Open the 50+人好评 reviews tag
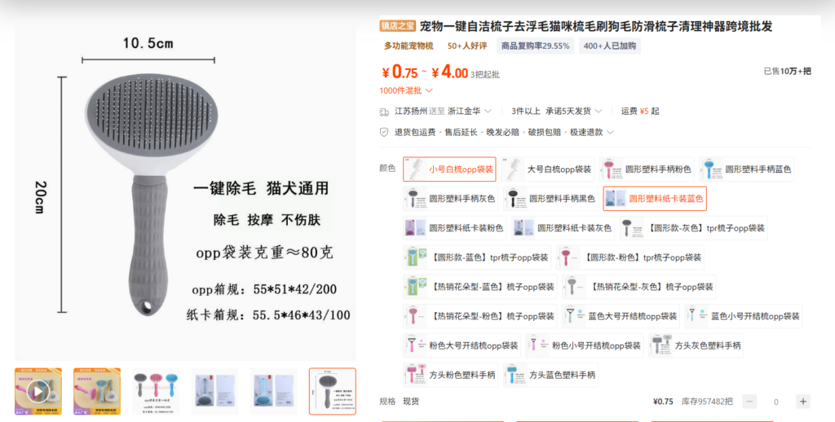The height and width of the screenshot is (422, 835). (x=466, y=46)
